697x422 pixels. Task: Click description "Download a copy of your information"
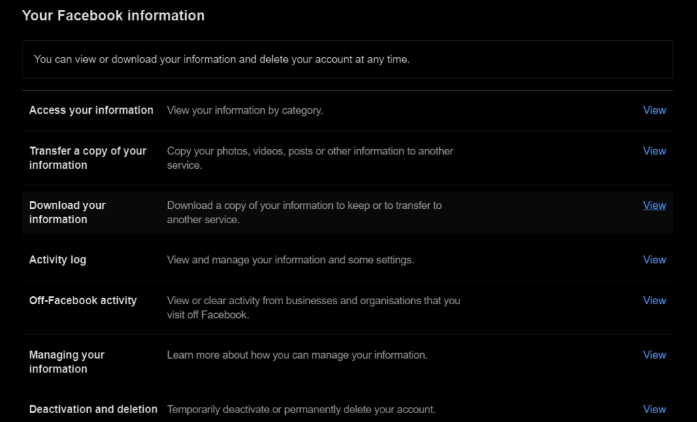304,212
